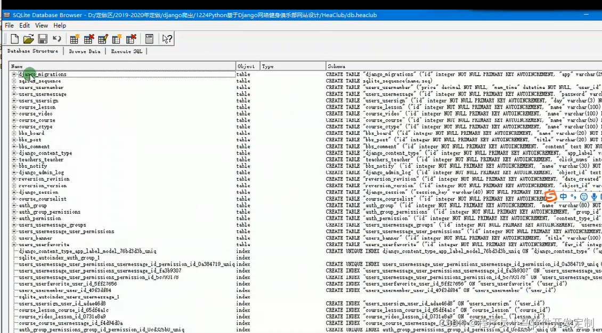Select the sqlite_autoindex_auth_group_1 index row
The width and height of the screenshot is (602, 333).
point(306,257)
